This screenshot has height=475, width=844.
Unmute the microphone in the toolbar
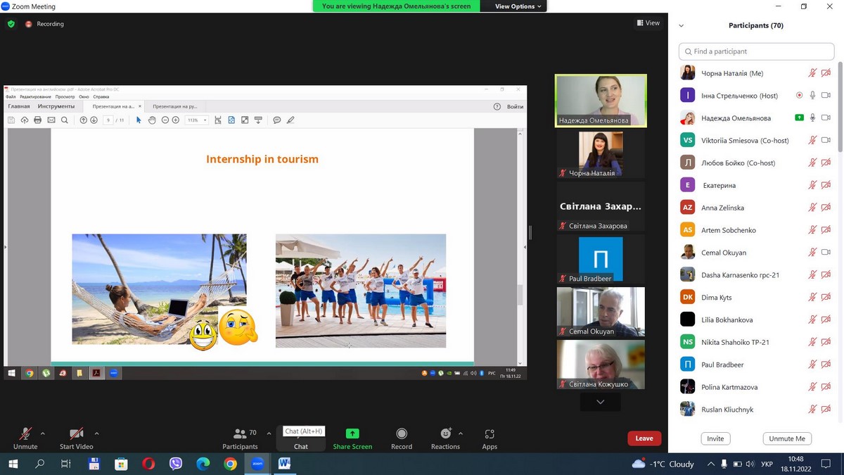[25, 434]
